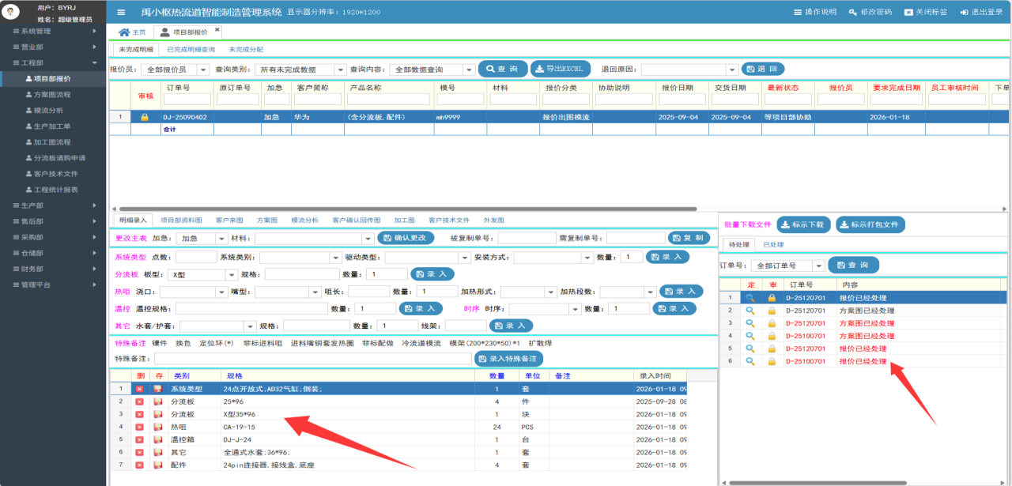This screenshot has height=486, width=1012.
Task: Click 退出登录 in the top bar
Action: tap(980, 13)
